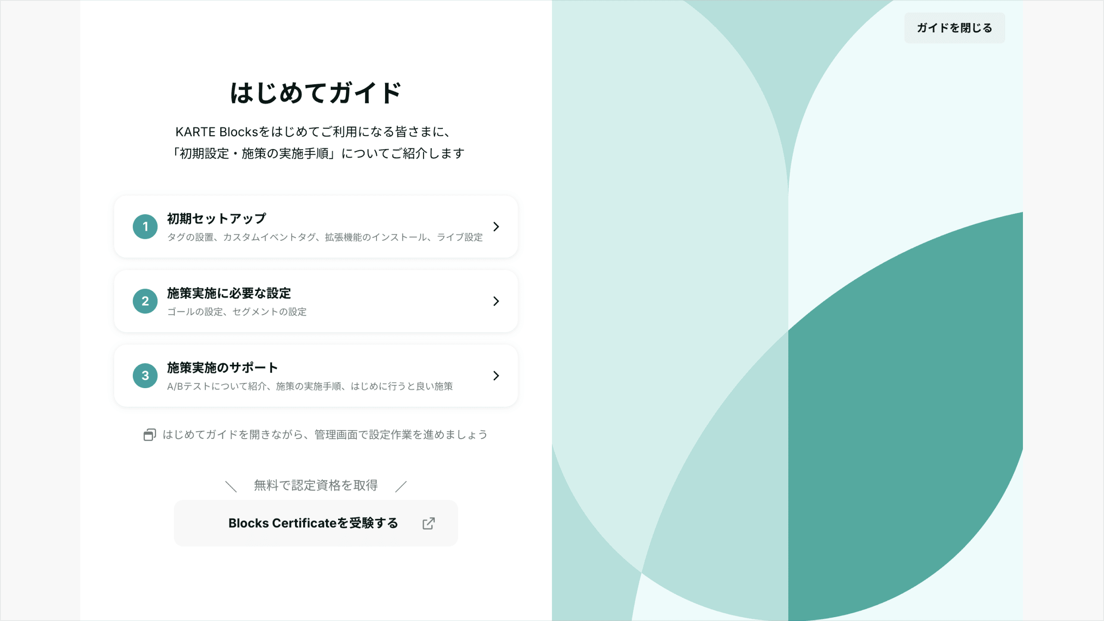Click the 無料で認定資格を取得 caption

[316, 486]
